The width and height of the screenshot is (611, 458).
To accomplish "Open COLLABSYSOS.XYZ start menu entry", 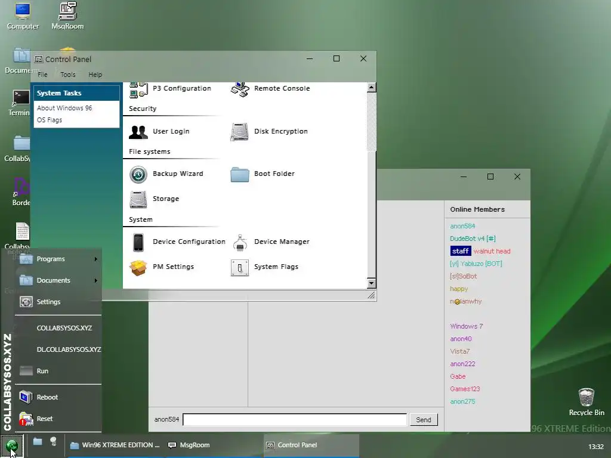I will (64, 329).
